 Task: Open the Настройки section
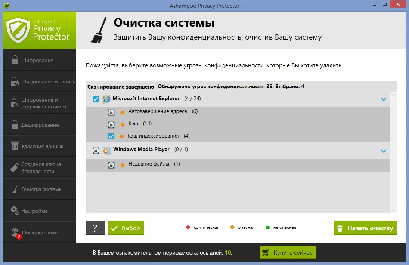[40, 211]
